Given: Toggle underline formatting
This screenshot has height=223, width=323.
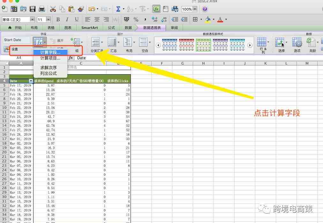Looking at the screenshot, I should [77, 19].
